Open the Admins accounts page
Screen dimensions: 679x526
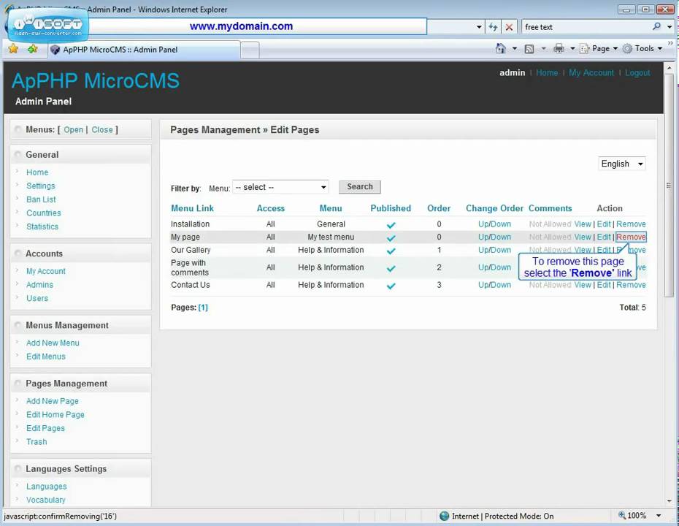click(x=39, y=284)
